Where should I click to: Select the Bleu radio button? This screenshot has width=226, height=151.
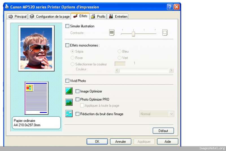pos(119,51)
